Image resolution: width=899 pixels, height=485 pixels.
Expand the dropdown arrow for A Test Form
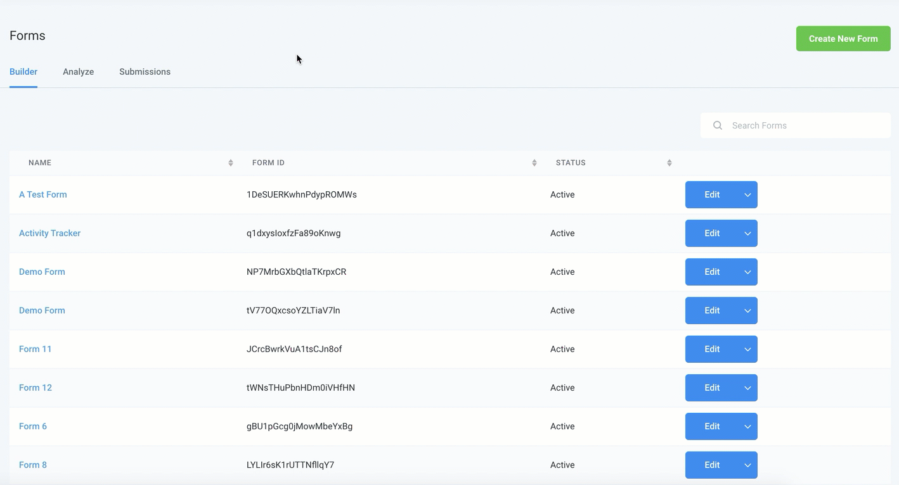pyautogui.click(x=747, y=194)
